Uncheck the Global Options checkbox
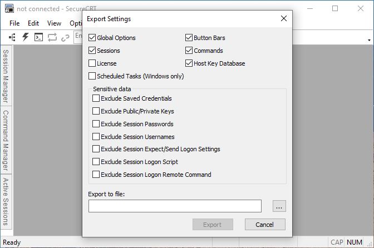The width and height of the screenshot is (374, 248). 92,38
